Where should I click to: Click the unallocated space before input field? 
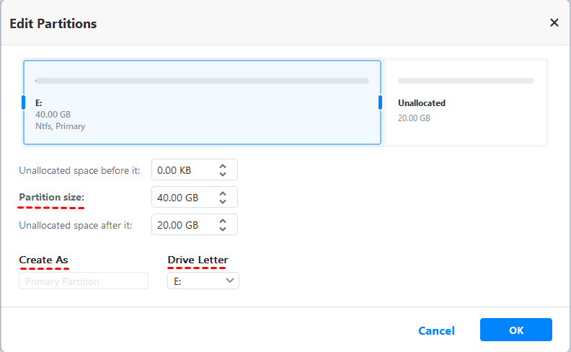pos(183,170)
